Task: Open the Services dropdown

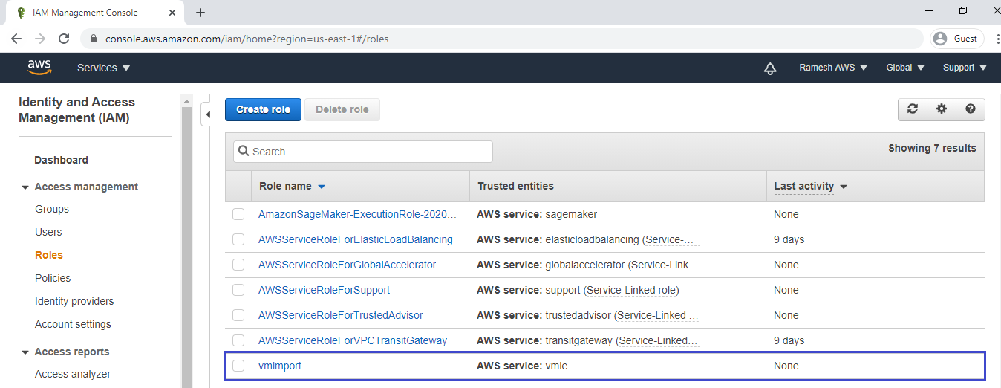Action: 103,68
